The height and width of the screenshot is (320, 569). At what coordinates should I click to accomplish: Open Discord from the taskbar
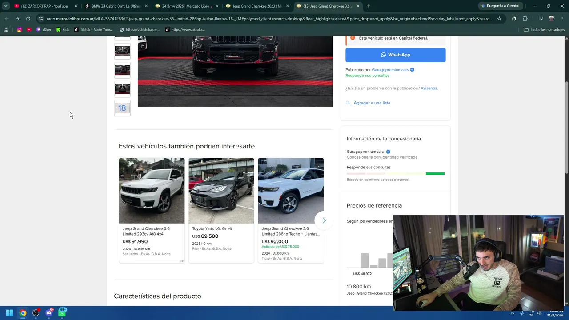(49, 313)
